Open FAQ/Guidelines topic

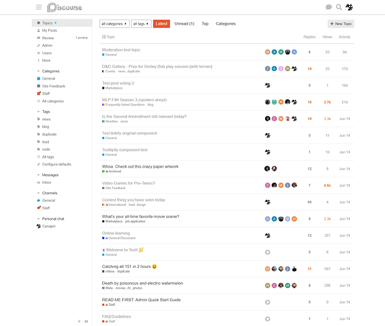(117, 317)
